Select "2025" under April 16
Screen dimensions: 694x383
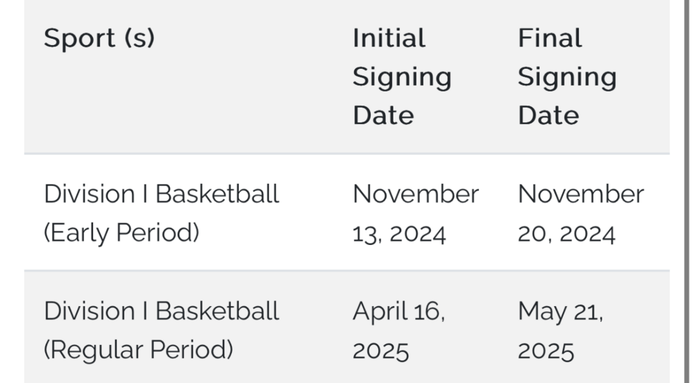[380, 350]
